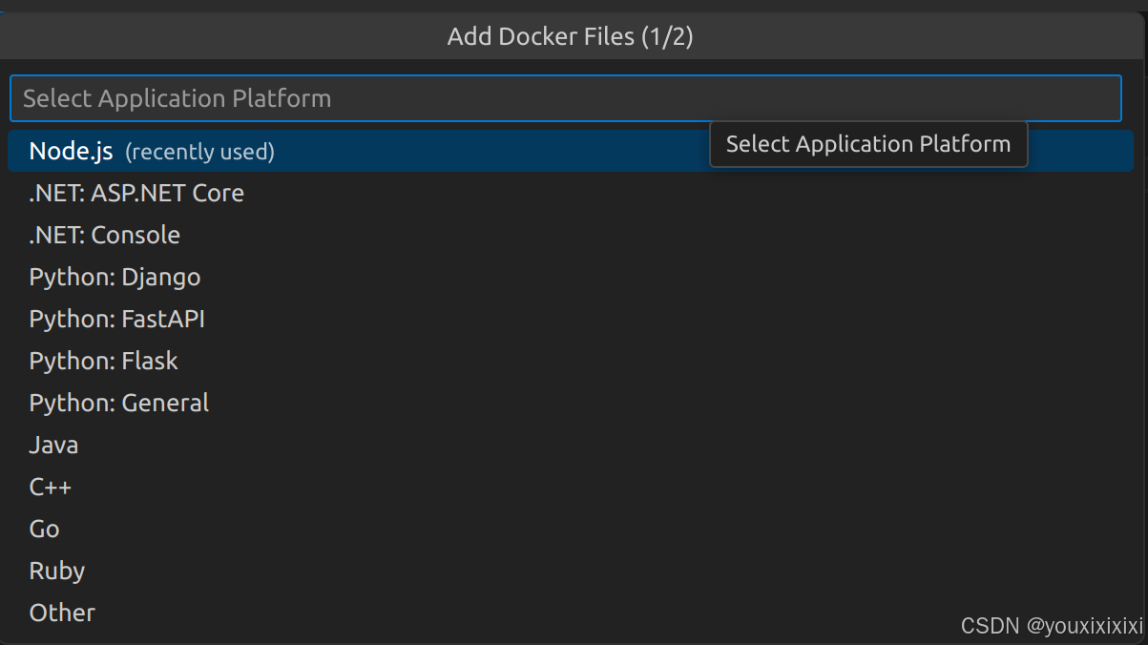Pick the .NET: Console option
The image size is (1148, 645).
[x=570, y=235]
